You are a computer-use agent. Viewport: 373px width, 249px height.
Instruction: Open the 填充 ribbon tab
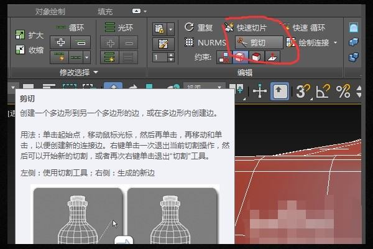point(106,11)
